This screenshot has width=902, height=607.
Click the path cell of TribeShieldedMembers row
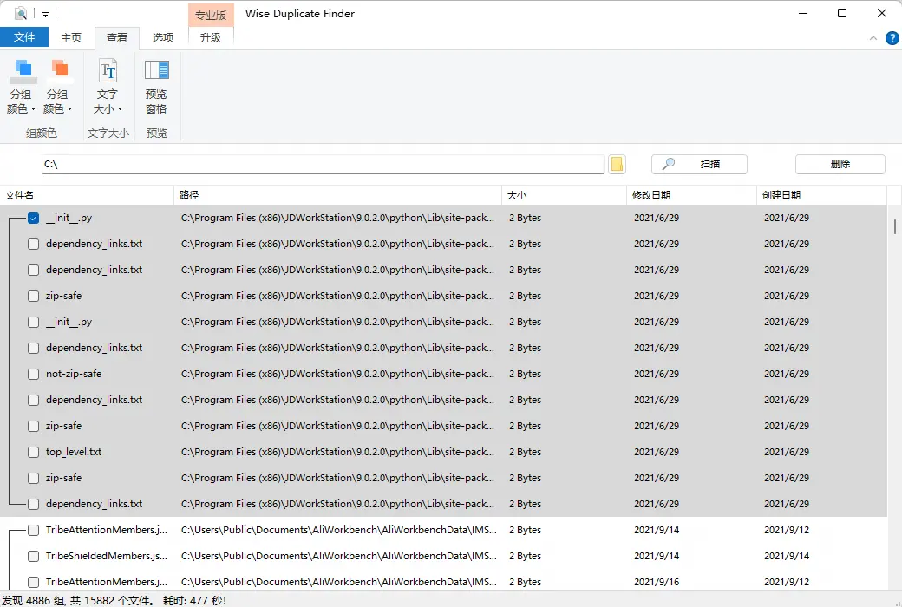[339, 556]
